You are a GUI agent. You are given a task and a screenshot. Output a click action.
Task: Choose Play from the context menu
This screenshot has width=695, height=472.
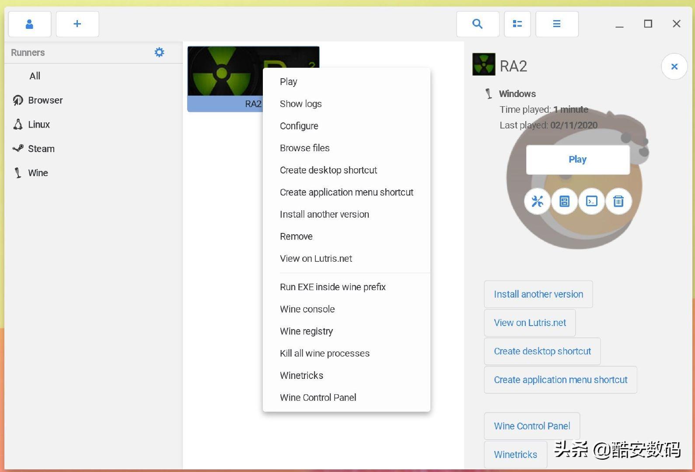[346, 82]
